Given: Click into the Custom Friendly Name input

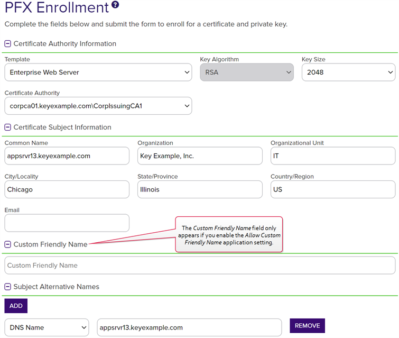Looking at the screenshot, I should (200, 266).
